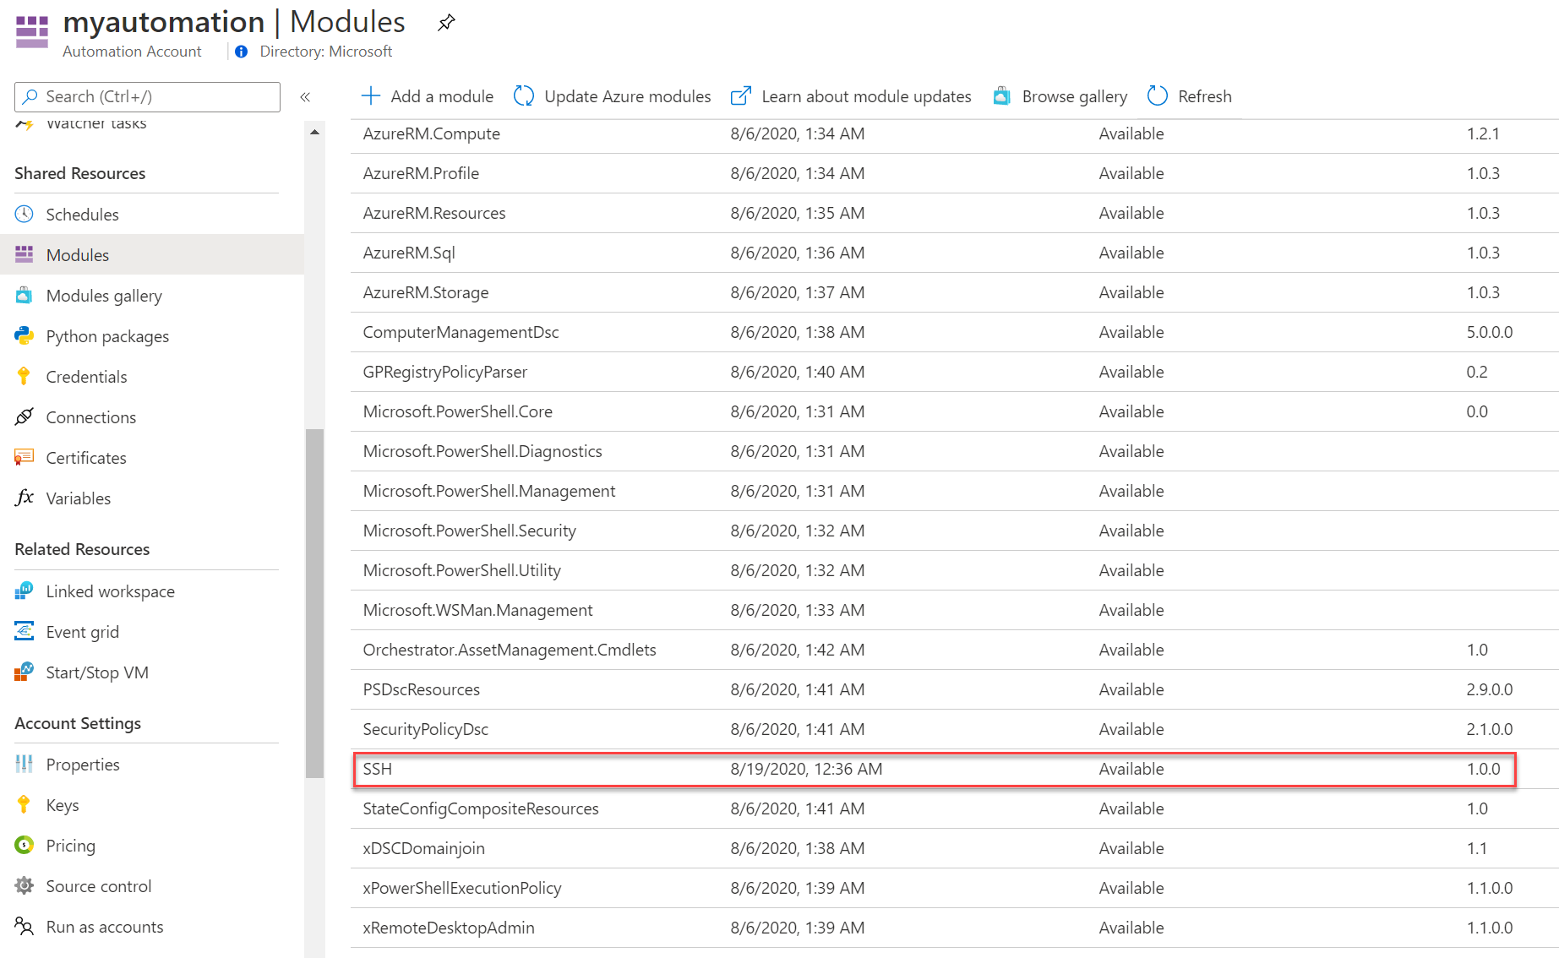Open the AzureRM.Resources module
The width and height of the screenshot is (1559, 958).
point(434,213)
